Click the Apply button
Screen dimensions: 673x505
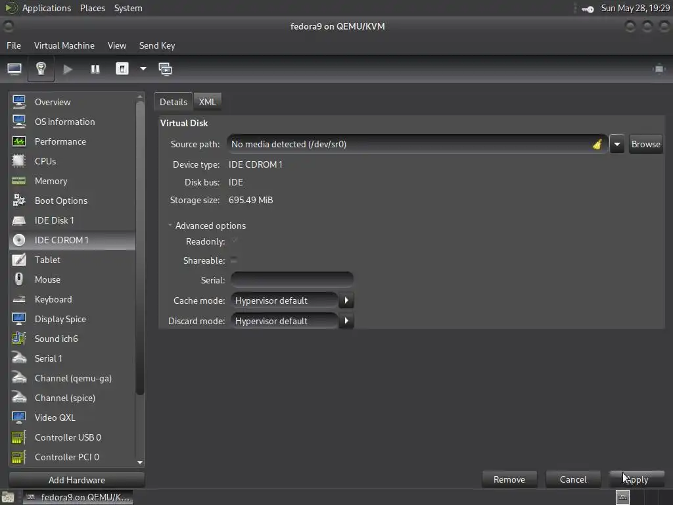tap(636, 479)
